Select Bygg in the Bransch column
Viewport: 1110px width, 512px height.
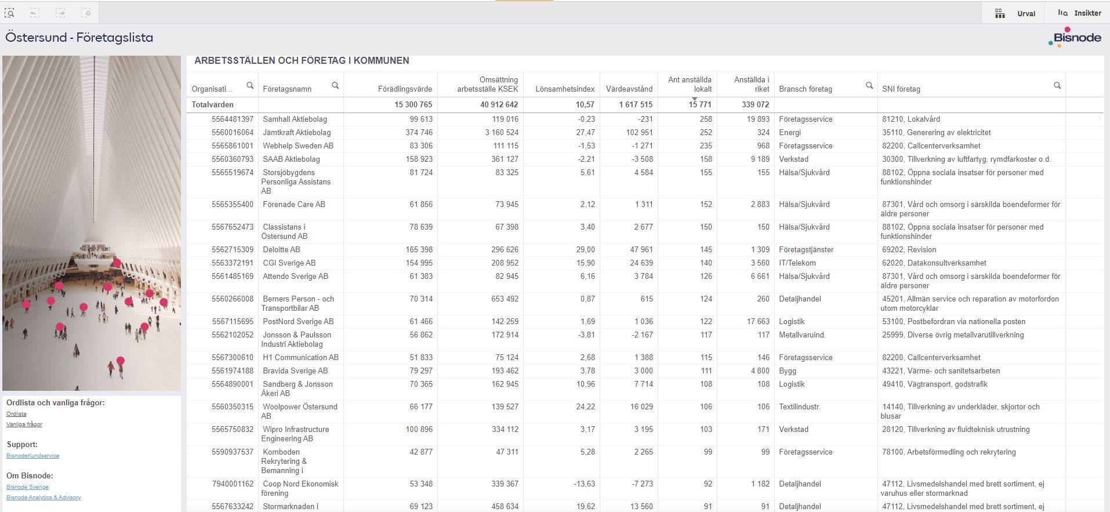tap(788, 371)
